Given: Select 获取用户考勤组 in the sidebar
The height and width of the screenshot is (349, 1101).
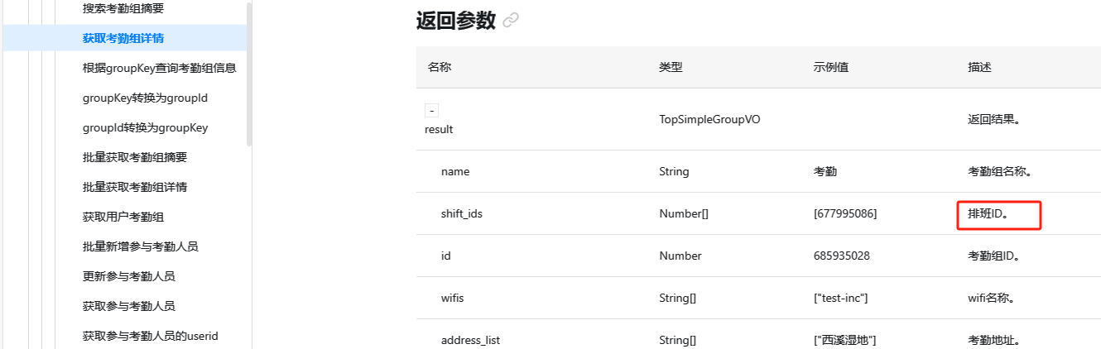Looking at the screenshot, I should click(123, 217).
